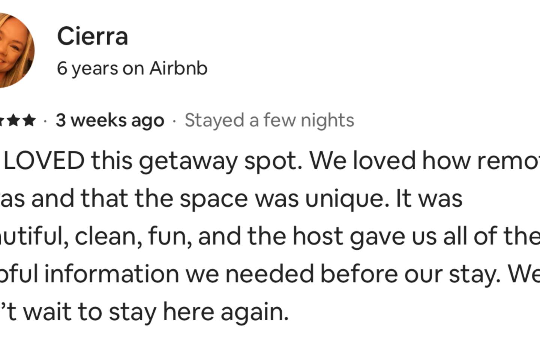Click the "Stayed a few nights" label
This screenshot has height=360, width=540.
(x=269, y=121)
